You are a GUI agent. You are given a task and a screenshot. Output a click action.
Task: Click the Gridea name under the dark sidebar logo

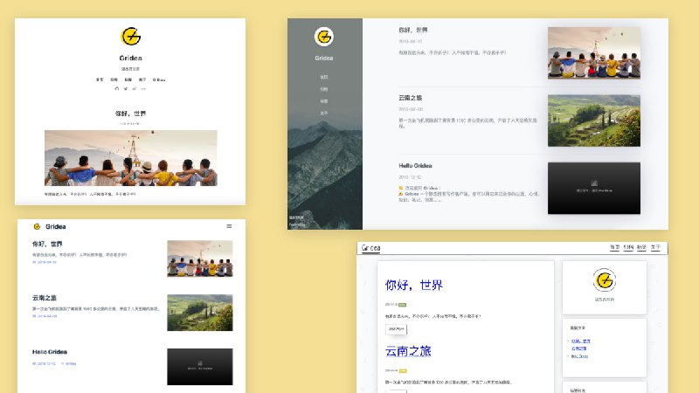pyautogui.click(x=324, y=58)
